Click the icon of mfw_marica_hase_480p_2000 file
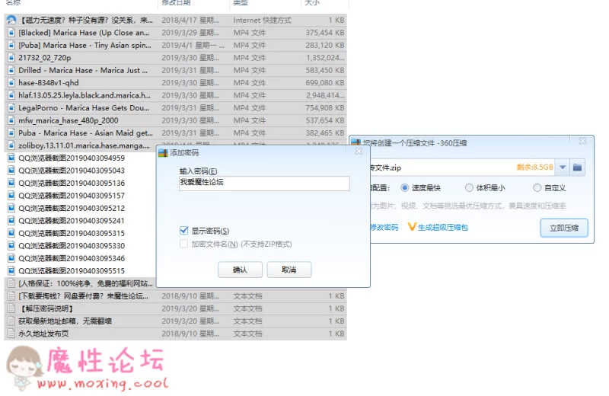The height and width of the screenshot is (396, 609). point(11,120)
